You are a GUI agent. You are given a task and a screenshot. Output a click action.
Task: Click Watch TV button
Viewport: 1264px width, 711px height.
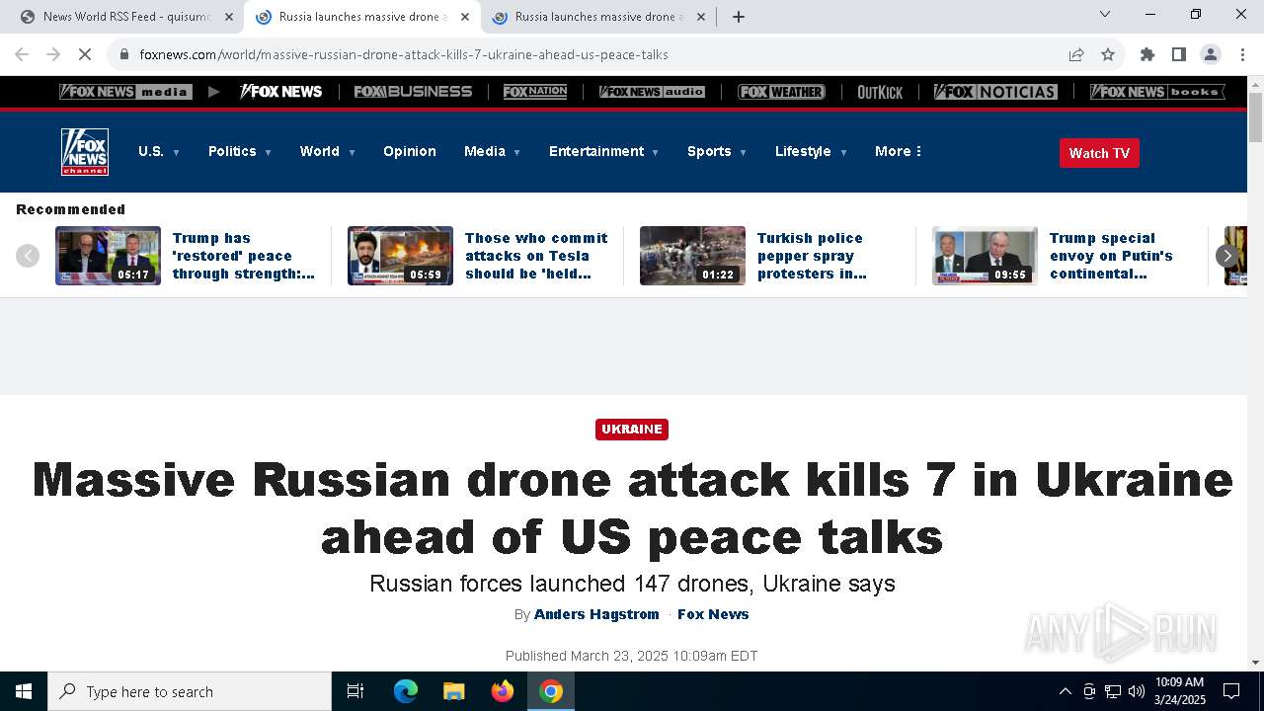[1099, 153]
